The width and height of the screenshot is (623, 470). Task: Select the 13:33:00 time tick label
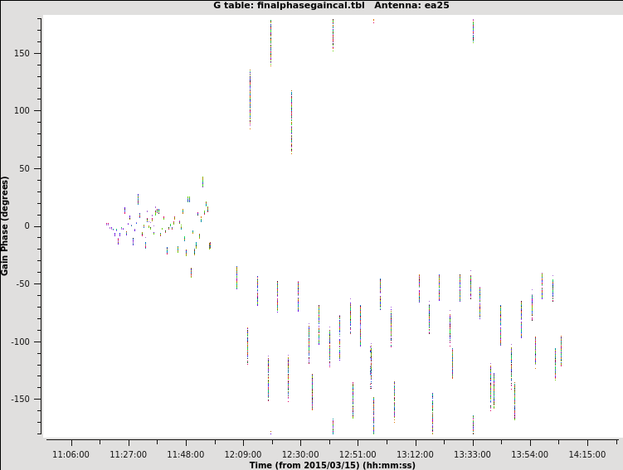pos(472,454)
